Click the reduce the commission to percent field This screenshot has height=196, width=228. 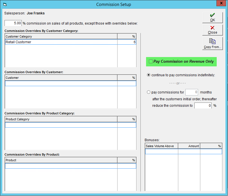point(203,106)
